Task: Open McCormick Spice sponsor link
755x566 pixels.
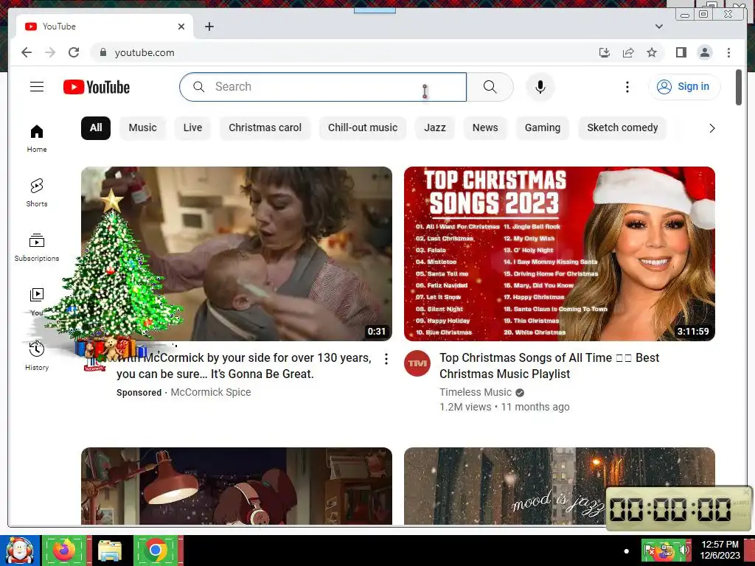Action: coord(210,392)
